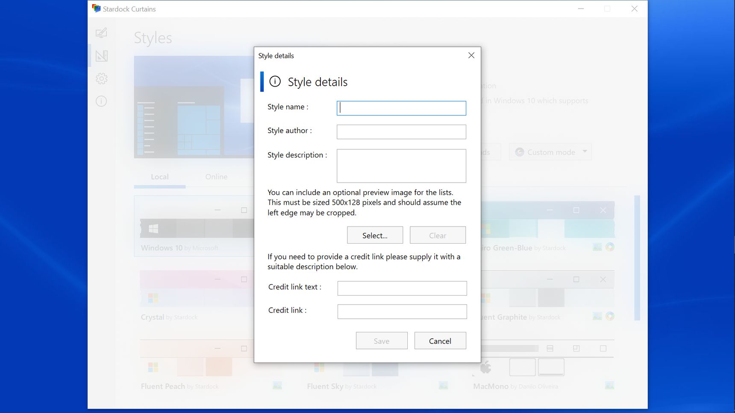Screen dimensions: 735x413
Task: Choose the Graphite style card
Action: 548,295
